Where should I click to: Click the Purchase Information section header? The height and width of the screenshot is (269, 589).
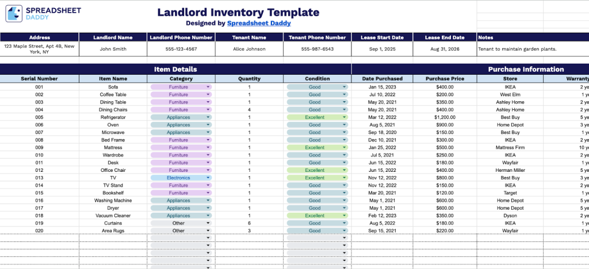(526, 69)
